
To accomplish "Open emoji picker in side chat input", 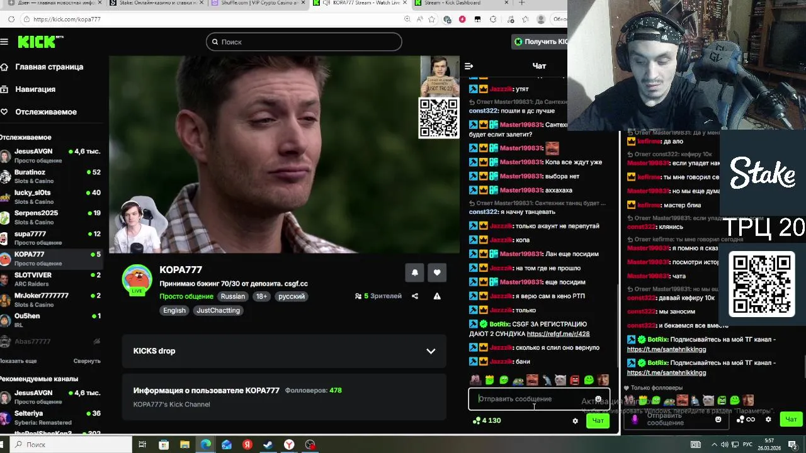I will (x=718, y=419).
